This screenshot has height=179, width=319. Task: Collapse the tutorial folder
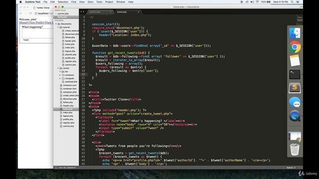(x=58, y=27)
